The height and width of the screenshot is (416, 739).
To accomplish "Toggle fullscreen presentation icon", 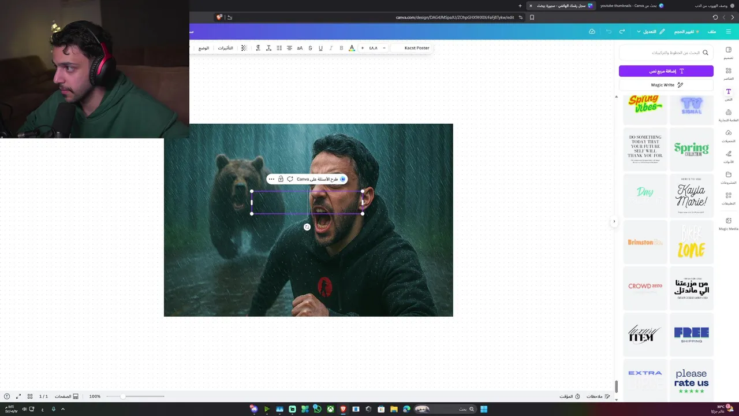I will tap(18, 396).
